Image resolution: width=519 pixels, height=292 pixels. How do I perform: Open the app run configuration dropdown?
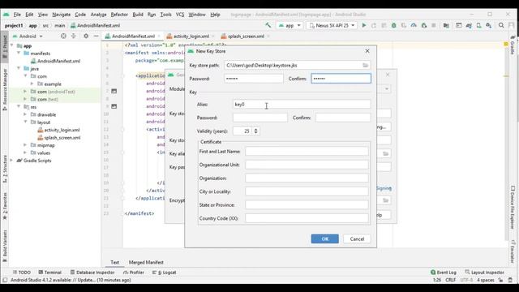(290, 25)
